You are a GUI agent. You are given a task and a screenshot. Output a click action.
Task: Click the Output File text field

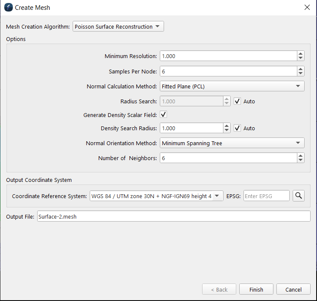(173, 216)
